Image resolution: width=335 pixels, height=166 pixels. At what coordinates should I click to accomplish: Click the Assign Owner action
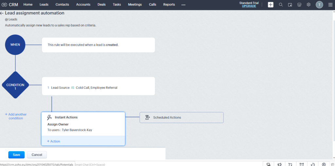tap(58, 124)
